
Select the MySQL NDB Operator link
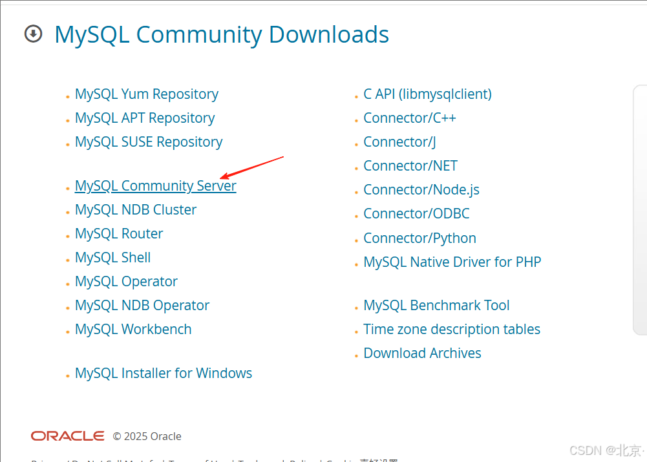point(142,306)
